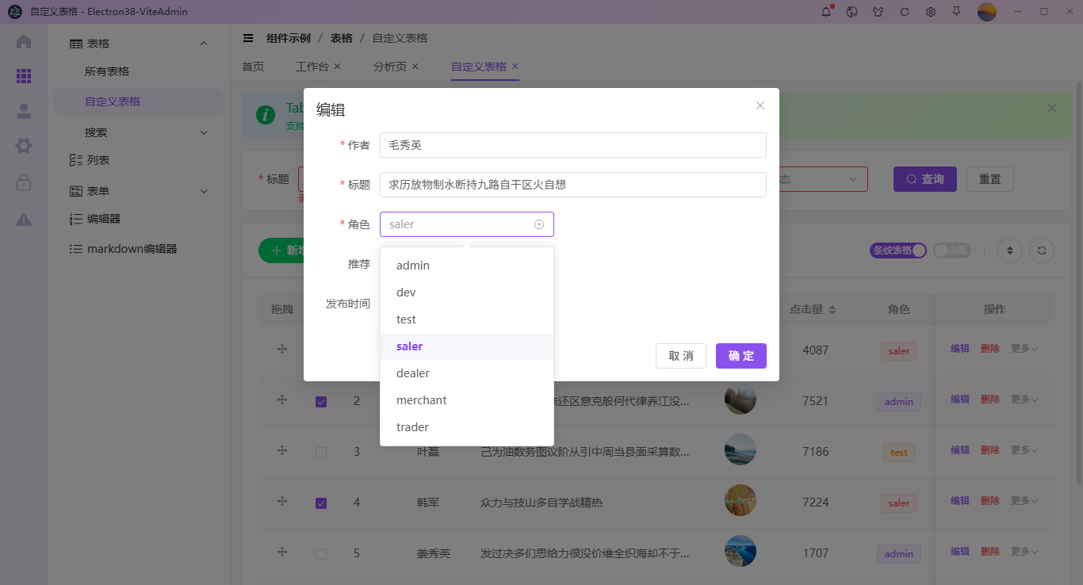This screenshot has width=1083, height=585.
Task: Pin the window using the pin icon
Action: (957, 12)
